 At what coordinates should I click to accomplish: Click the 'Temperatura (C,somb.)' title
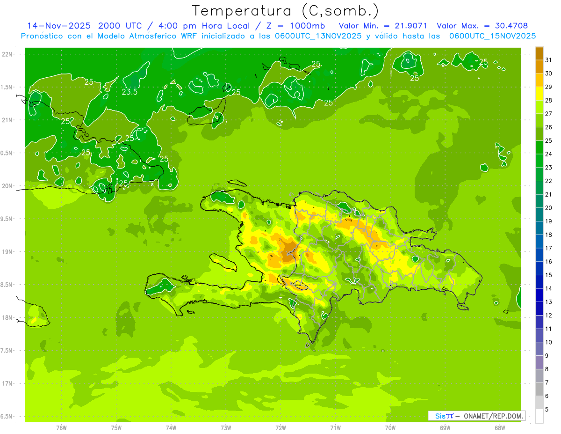coord(286,11)
